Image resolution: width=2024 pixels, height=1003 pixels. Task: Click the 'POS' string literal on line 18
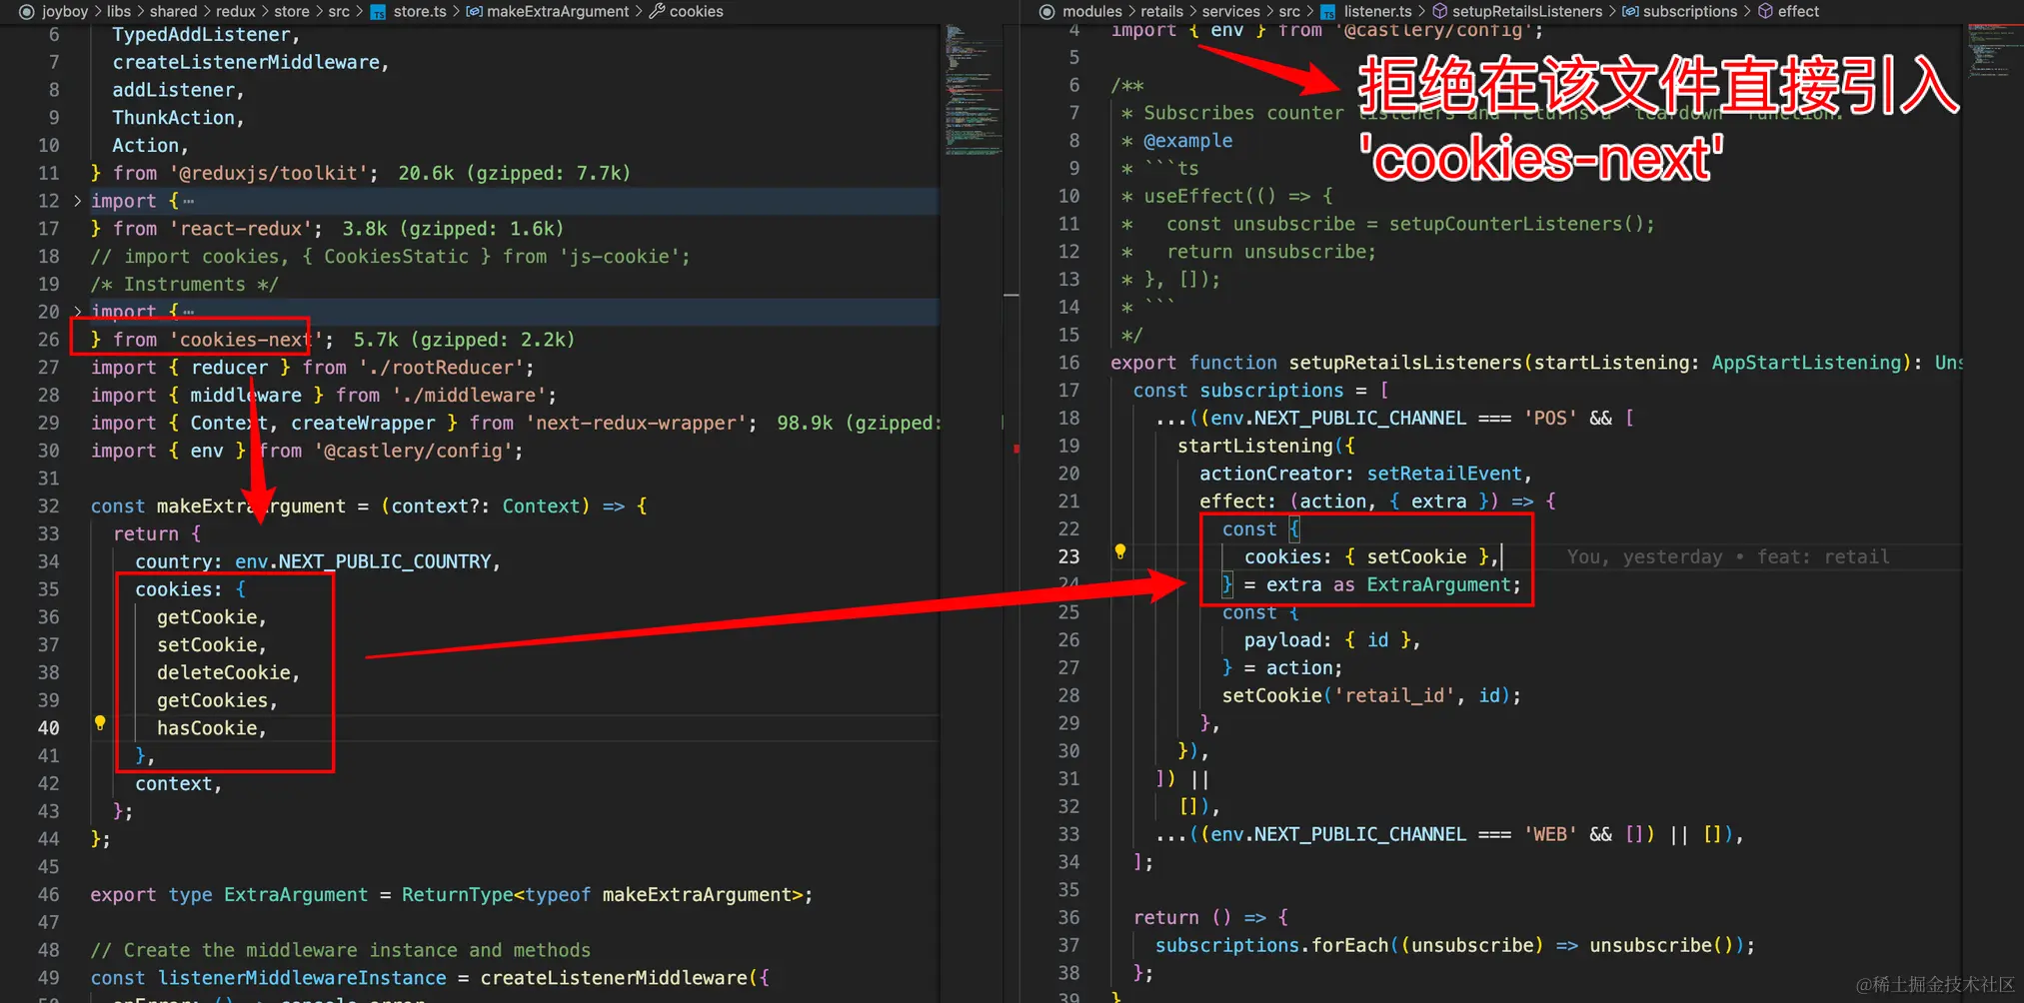pyautogui.click(x=1550, y=419)
